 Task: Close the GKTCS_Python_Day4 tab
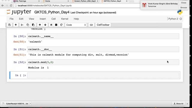pos(127,1)
